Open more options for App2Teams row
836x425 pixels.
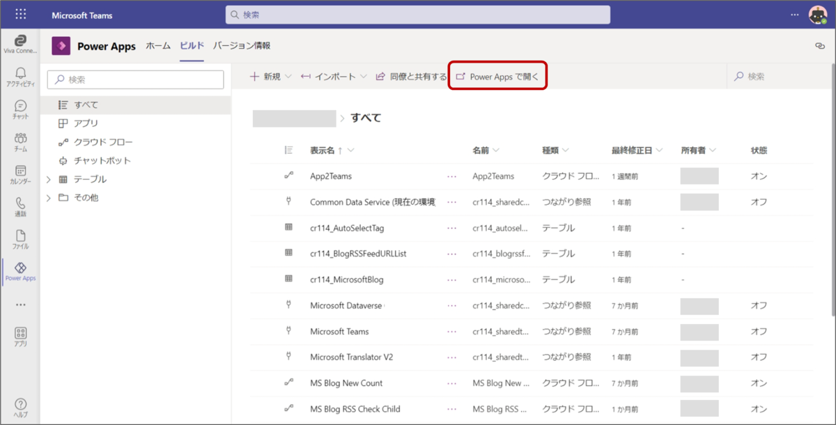point(452,177)
